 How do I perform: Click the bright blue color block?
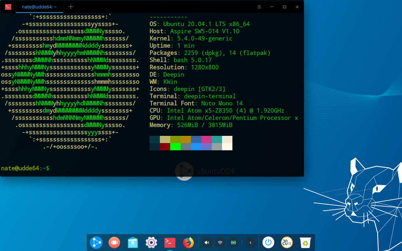[196, 147]
